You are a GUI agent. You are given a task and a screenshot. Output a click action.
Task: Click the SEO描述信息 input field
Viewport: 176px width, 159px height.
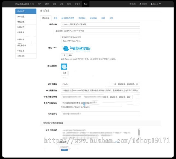pyautogui.click(x=100, y=90)
